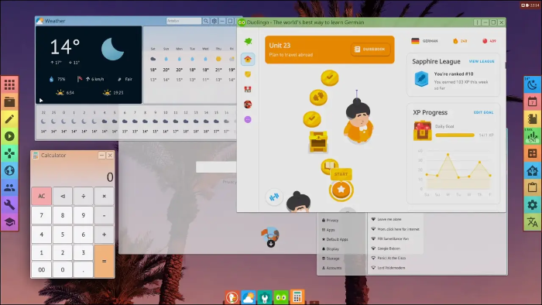Image resolution: width=542 pixels, height=305 pixels.
Task: Open the all-apps grid launcher icon
Action: coord(9,84)
